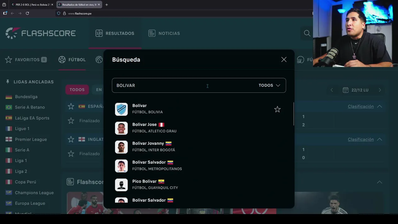398x224 pixels.
Task: Click the basketball sport icon
Action: click(99, 59)
